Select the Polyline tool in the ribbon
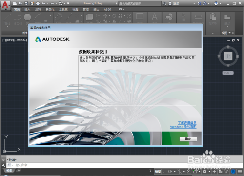The height and width of the screenshot is (176, 244). tap(18, 17)
